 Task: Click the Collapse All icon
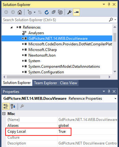tap(53, 12)
